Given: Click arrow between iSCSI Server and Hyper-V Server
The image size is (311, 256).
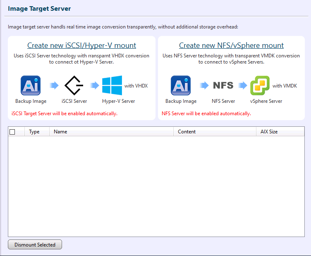Looking at the screenshot, I should pyautogui.click(x=94, y=85).
